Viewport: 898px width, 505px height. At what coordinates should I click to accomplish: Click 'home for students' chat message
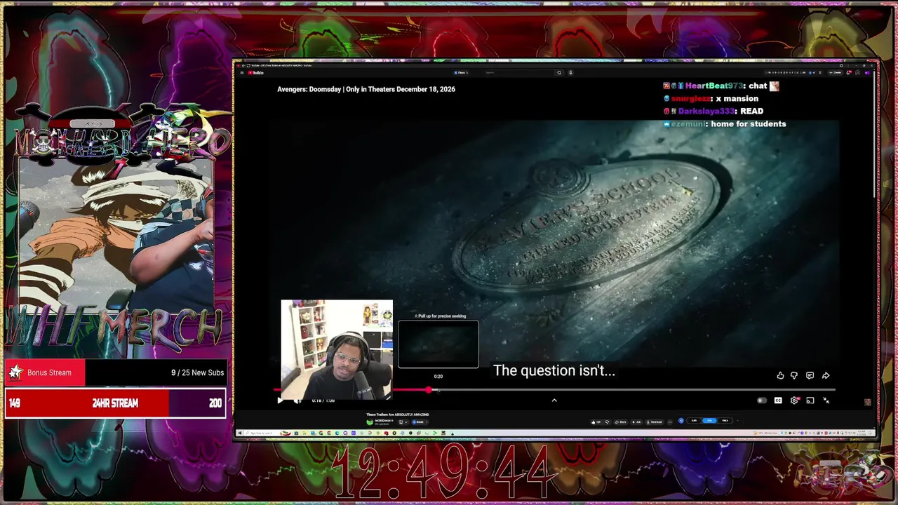pyautogui.click(x=749, y=123)
